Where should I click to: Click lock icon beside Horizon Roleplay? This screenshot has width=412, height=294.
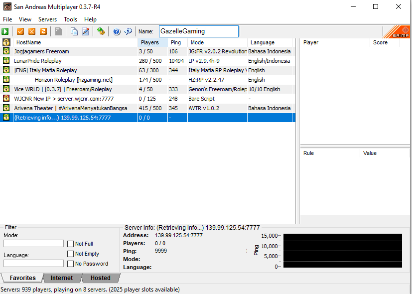tap(6, 80)
